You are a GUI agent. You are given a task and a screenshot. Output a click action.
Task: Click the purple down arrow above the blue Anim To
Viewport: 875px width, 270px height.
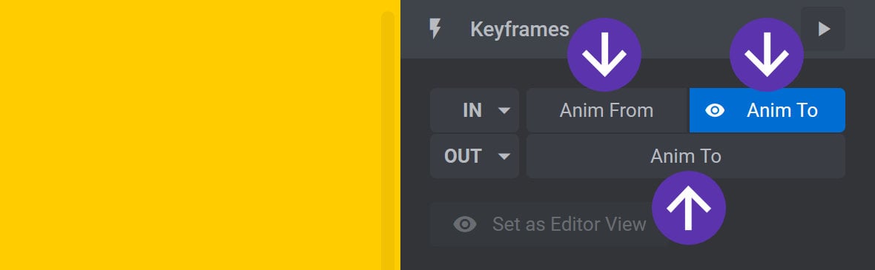767,55
